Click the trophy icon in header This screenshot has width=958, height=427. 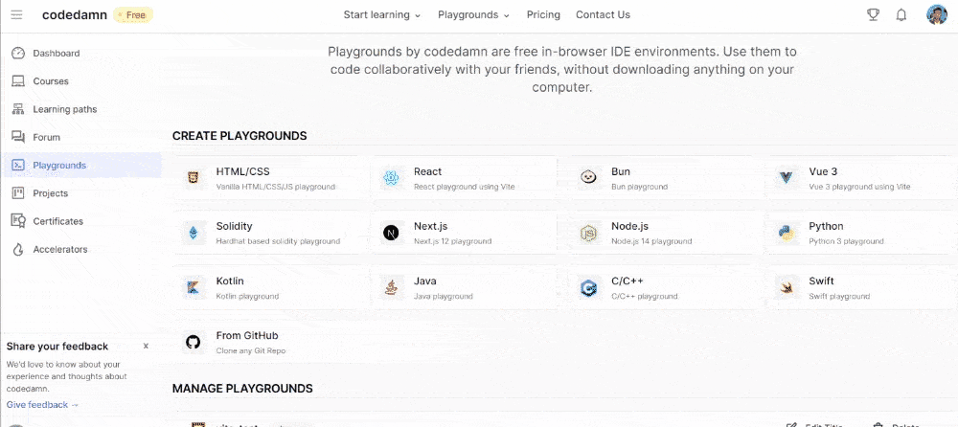[x=873, y=14]
